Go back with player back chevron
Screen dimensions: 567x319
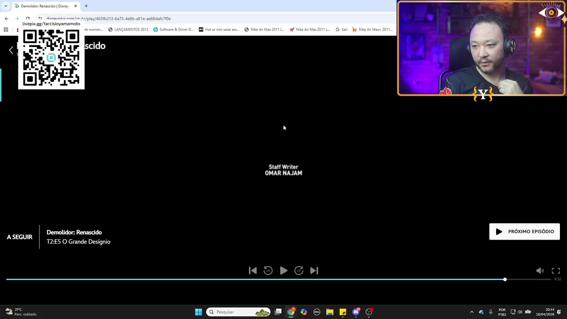[11, 50]
